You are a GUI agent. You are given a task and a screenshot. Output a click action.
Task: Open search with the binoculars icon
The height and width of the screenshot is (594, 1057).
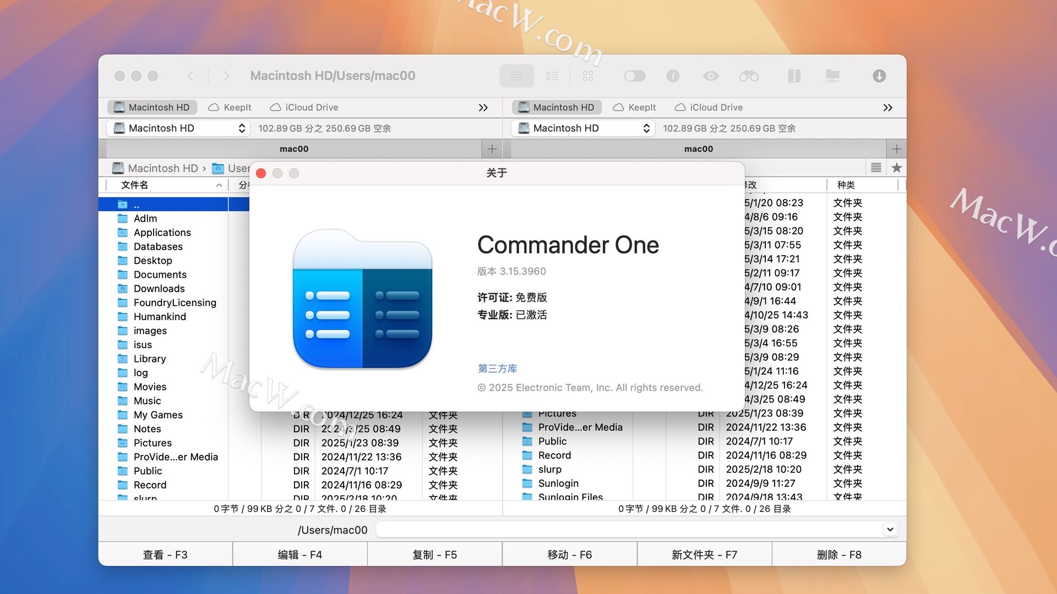coord(749,76)
